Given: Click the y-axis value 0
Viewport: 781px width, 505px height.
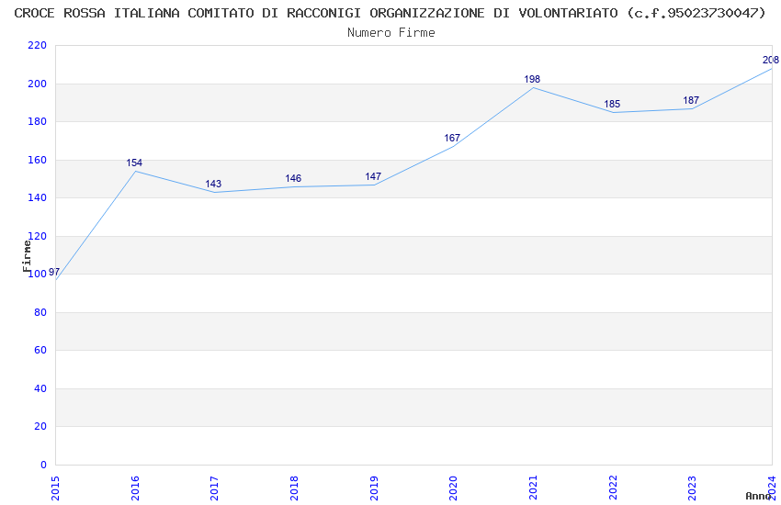Looking at the screenshot, I should 44,465.
